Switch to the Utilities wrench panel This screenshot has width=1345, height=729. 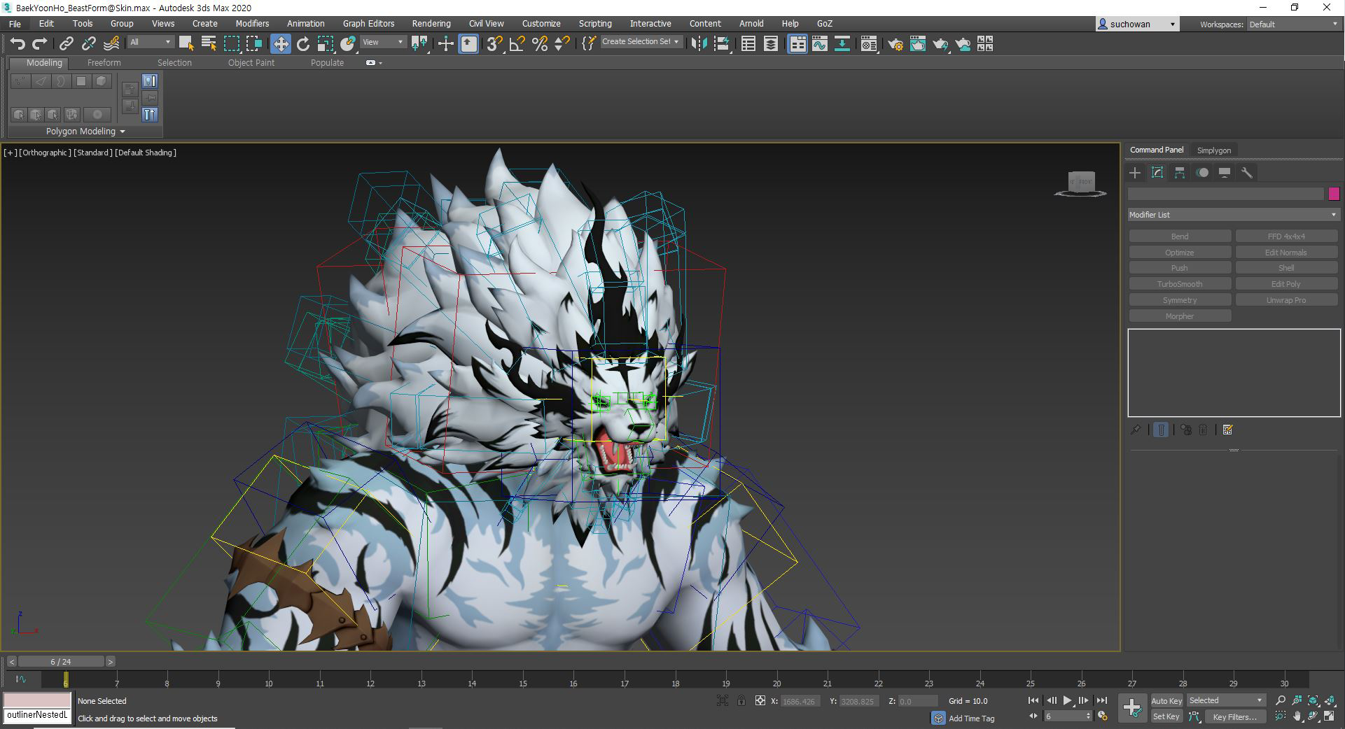pos(1247,173)
